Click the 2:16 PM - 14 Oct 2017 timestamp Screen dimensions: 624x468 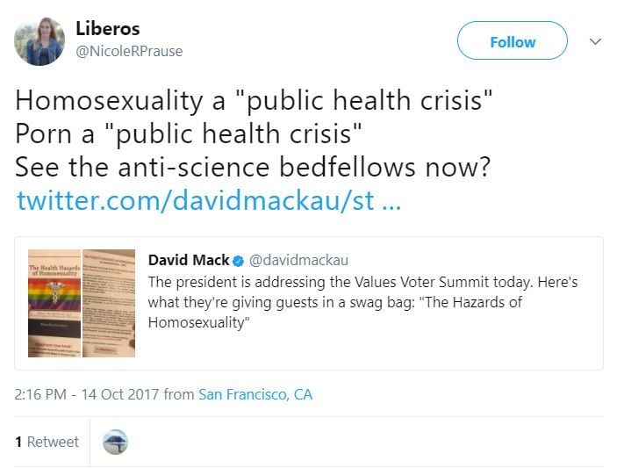click(87, 394)
